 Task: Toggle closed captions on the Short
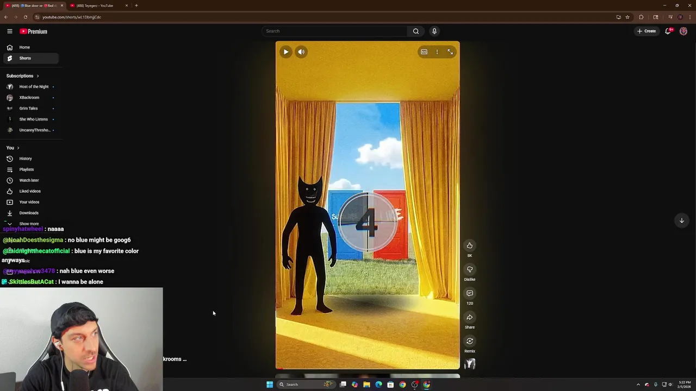424,52
